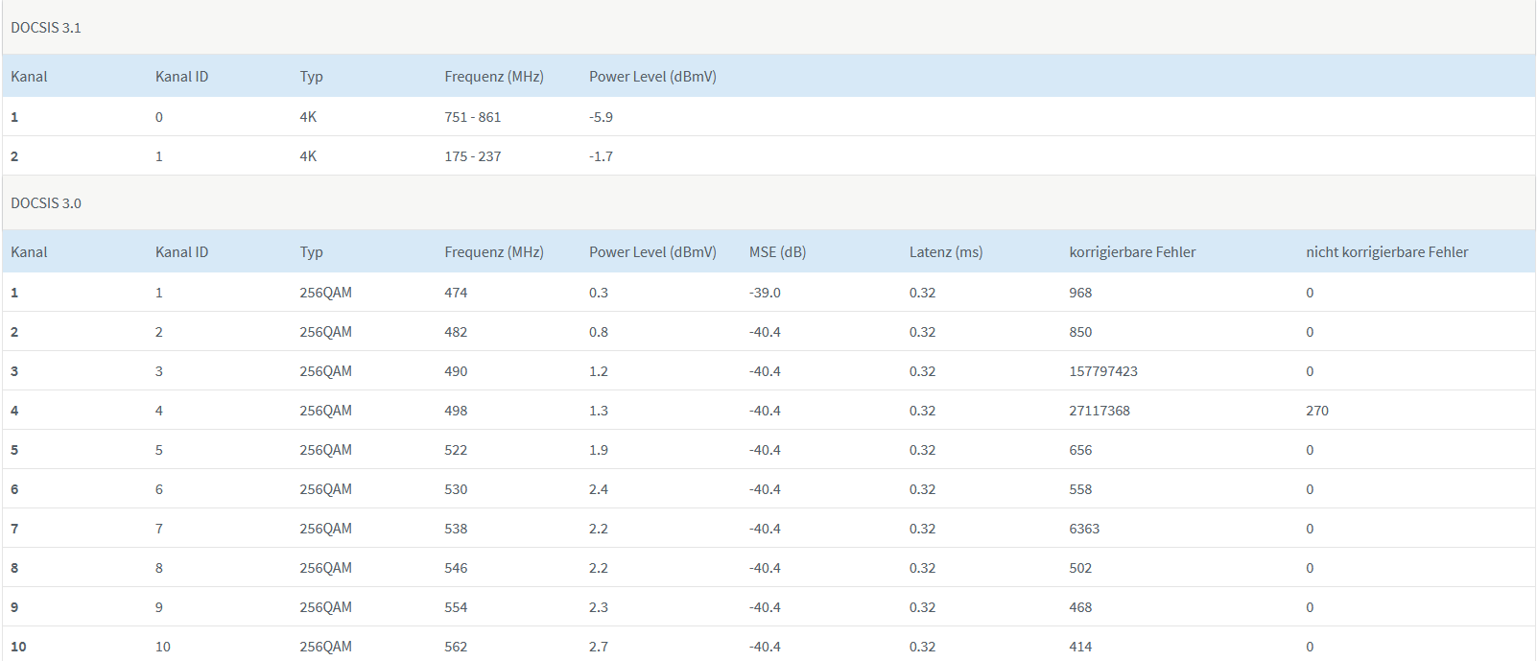
Task: Select the MSE (dB) column header
Action: pyautogui.click(x=777, y=252)
